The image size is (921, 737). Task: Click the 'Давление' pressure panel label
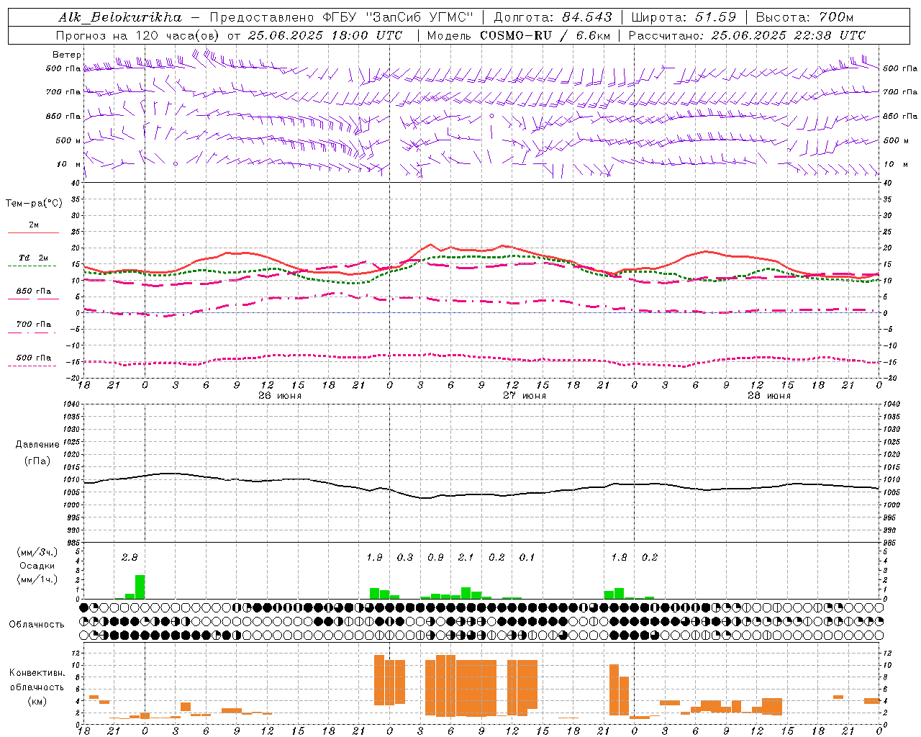[x=36, y=445]
